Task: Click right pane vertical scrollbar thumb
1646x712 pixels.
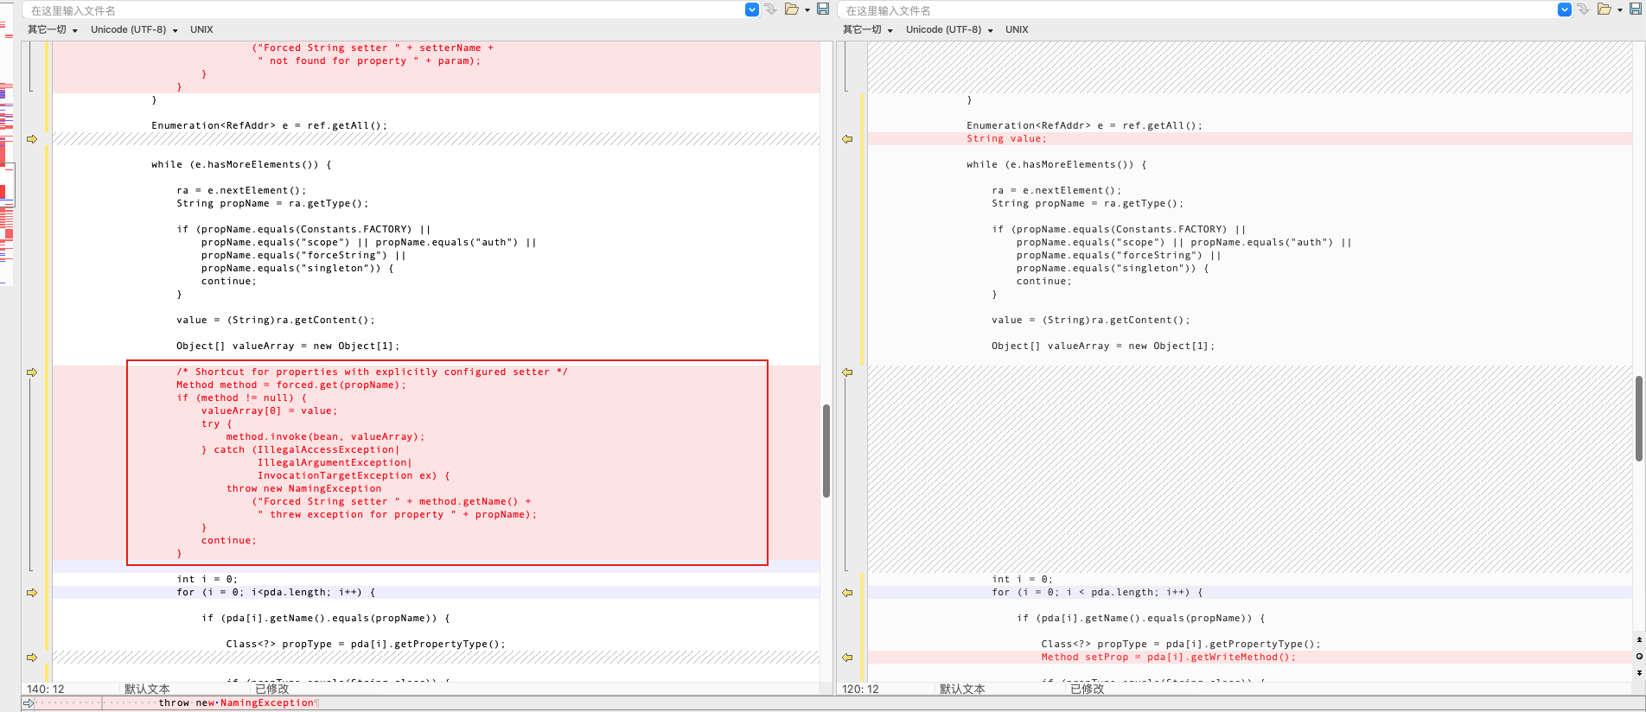Action: (x=1639, y=418)
